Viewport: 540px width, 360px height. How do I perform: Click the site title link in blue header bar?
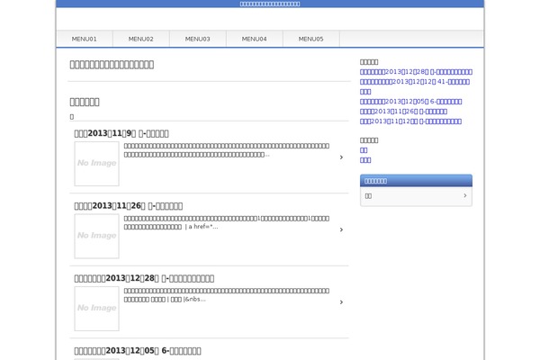270,4
